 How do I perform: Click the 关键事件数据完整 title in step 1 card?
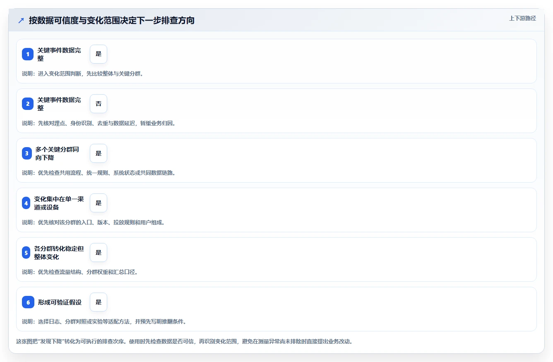pos(59,54)
